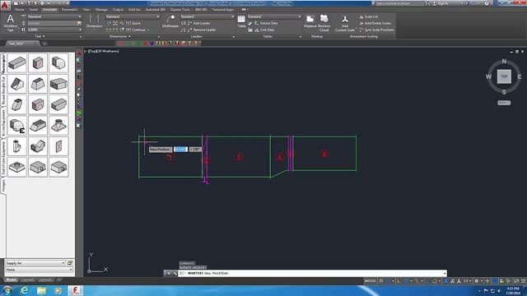Pick the red flat damper plate fitting
Viewport: 527px width, 296px height.
point(58,146)
